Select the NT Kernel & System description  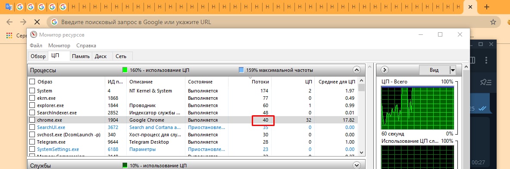150,91
